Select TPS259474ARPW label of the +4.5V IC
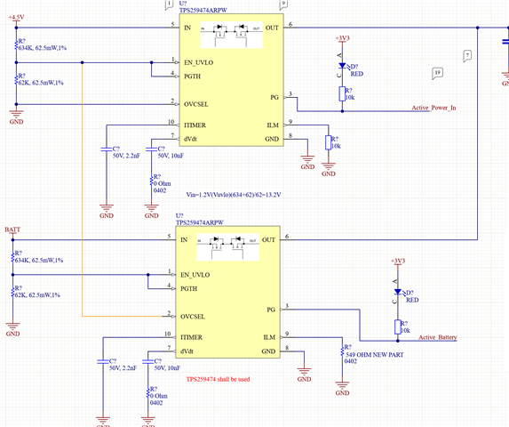The height and width of the screenshot is (427, 509). click(x=203, y=10)
